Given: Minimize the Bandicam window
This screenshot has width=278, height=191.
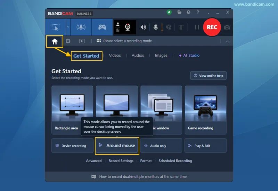Looking at the screenshot, I should [x=218, y=13].
